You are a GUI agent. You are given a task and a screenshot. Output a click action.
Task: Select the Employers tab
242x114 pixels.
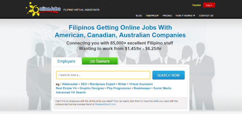pyautogui.click(x=66, y=61)
